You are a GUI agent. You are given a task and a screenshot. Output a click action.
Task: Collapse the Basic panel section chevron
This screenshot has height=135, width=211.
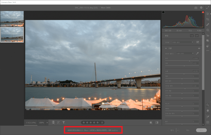pyautogui.click(x=166, y=49)
